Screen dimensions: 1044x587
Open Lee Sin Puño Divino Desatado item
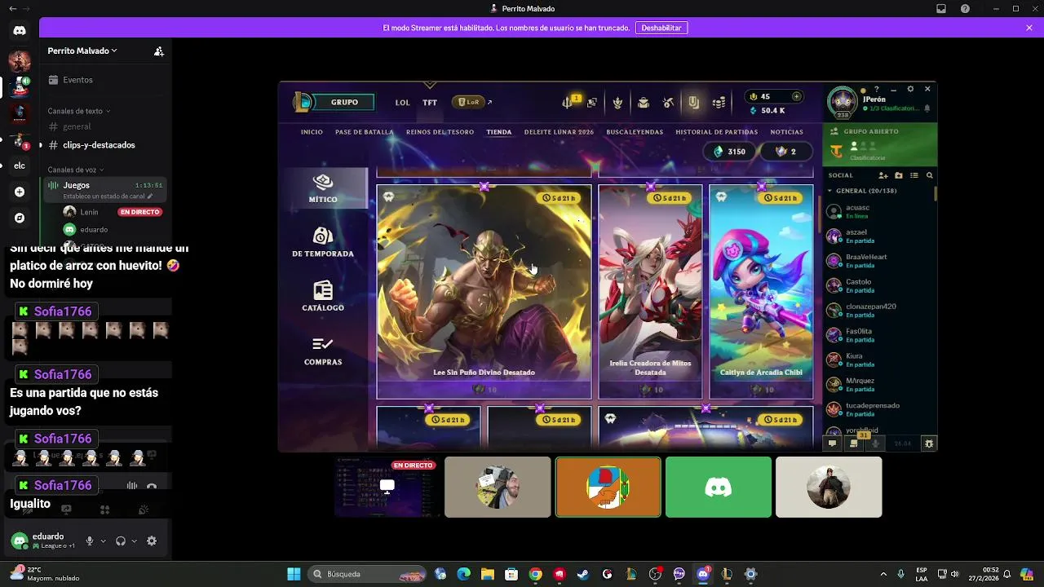tap(484, 292)
